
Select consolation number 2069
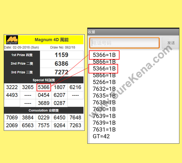tap(12, 125)
